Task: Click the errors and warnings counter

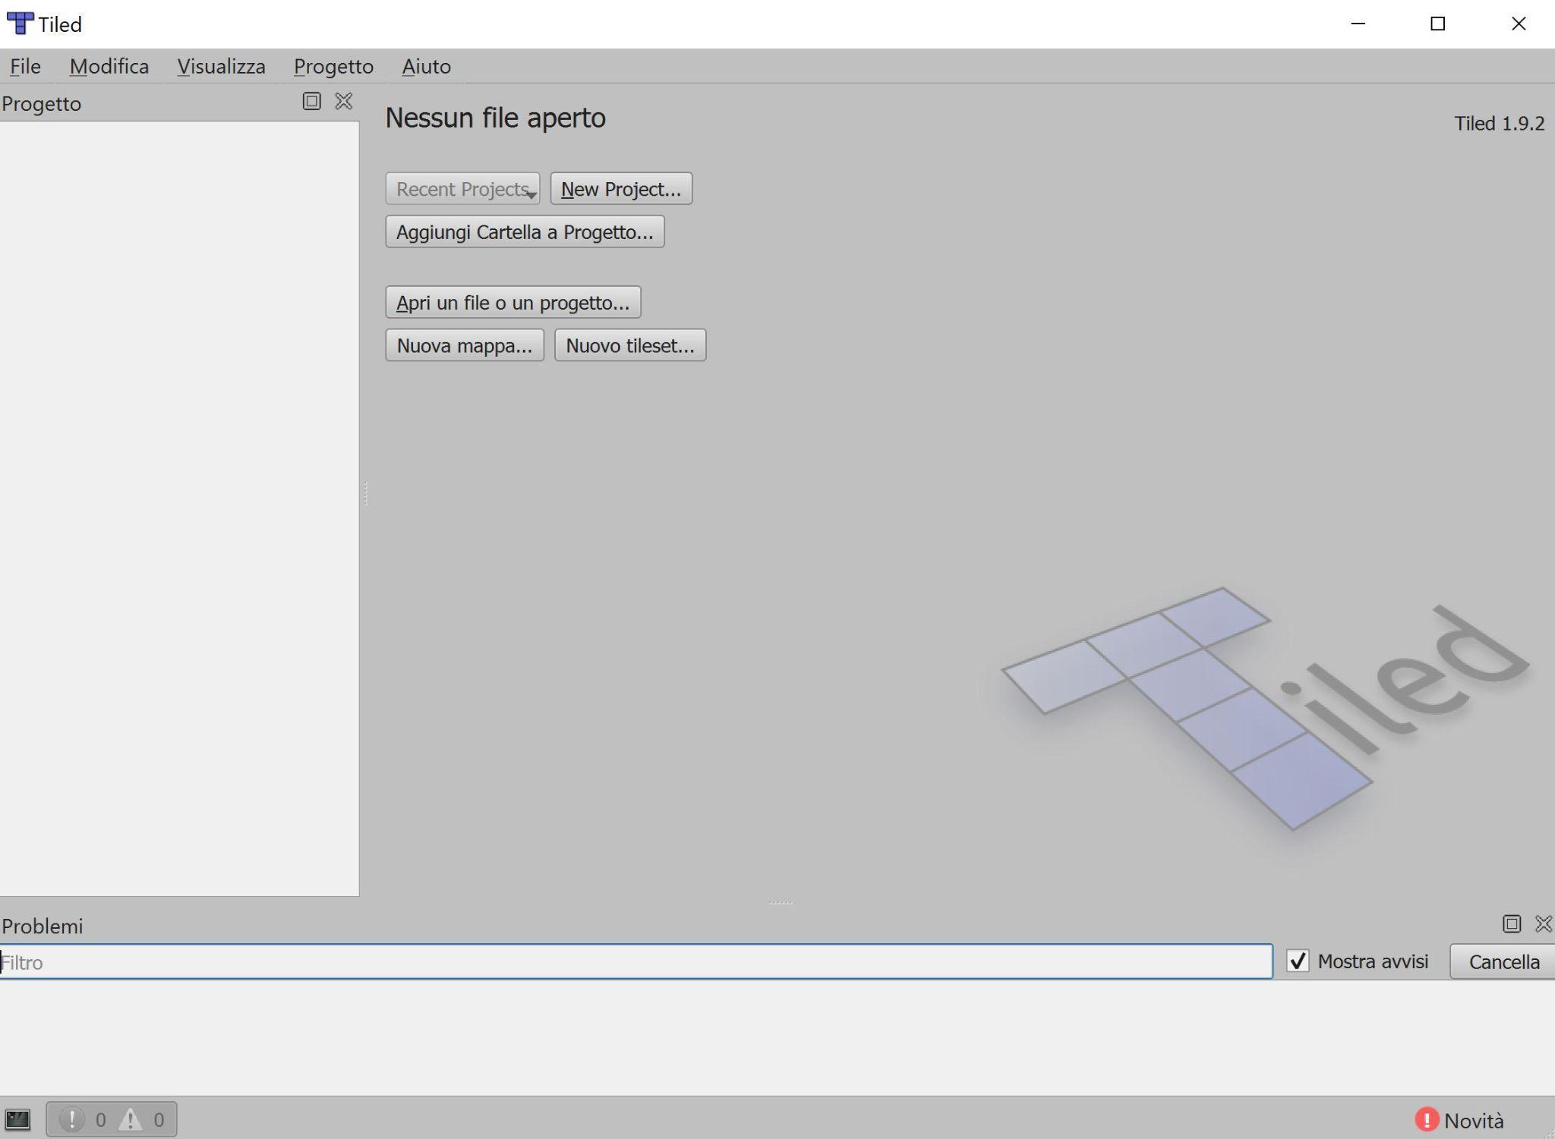Action: tap(112, 1119)
